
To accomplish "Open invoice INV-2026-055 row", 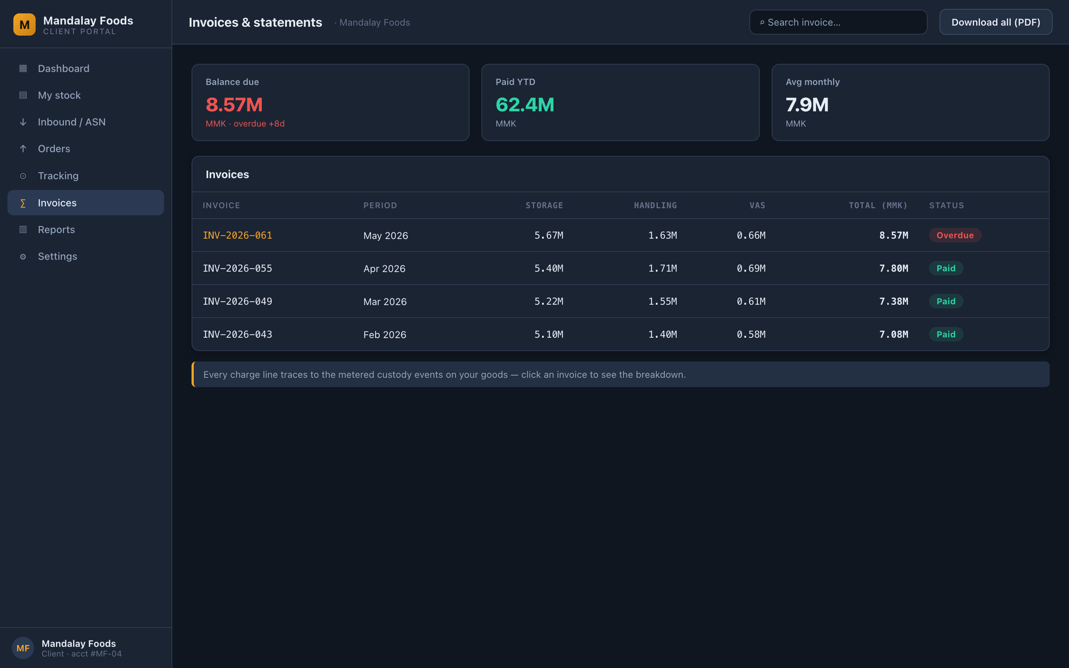I will point(620,268).
